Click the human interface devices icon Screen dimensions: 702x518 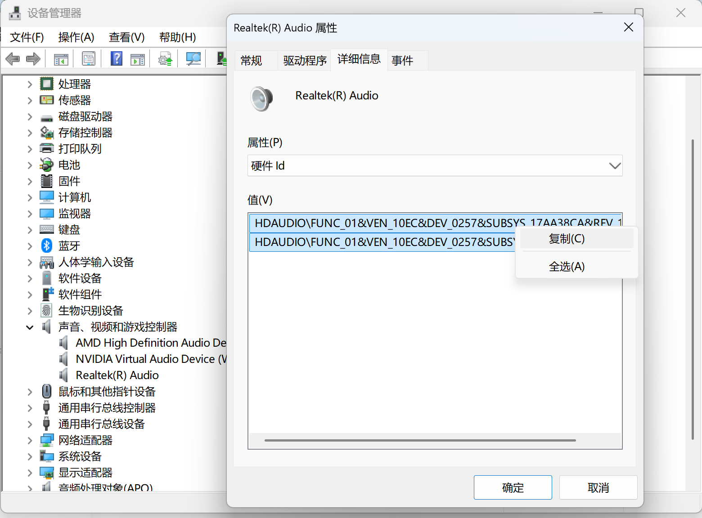(x=47, y=262)
